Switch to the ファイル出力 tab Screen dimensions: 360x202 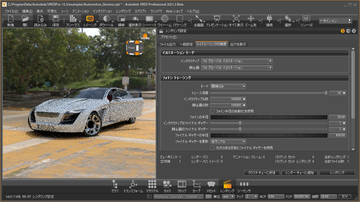click(x=168, y=44)
